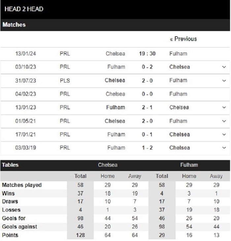Viewport: 231px width, 241px height.
Task: Select the Fulham column header in Tables
Action: (x=189, y=165)
